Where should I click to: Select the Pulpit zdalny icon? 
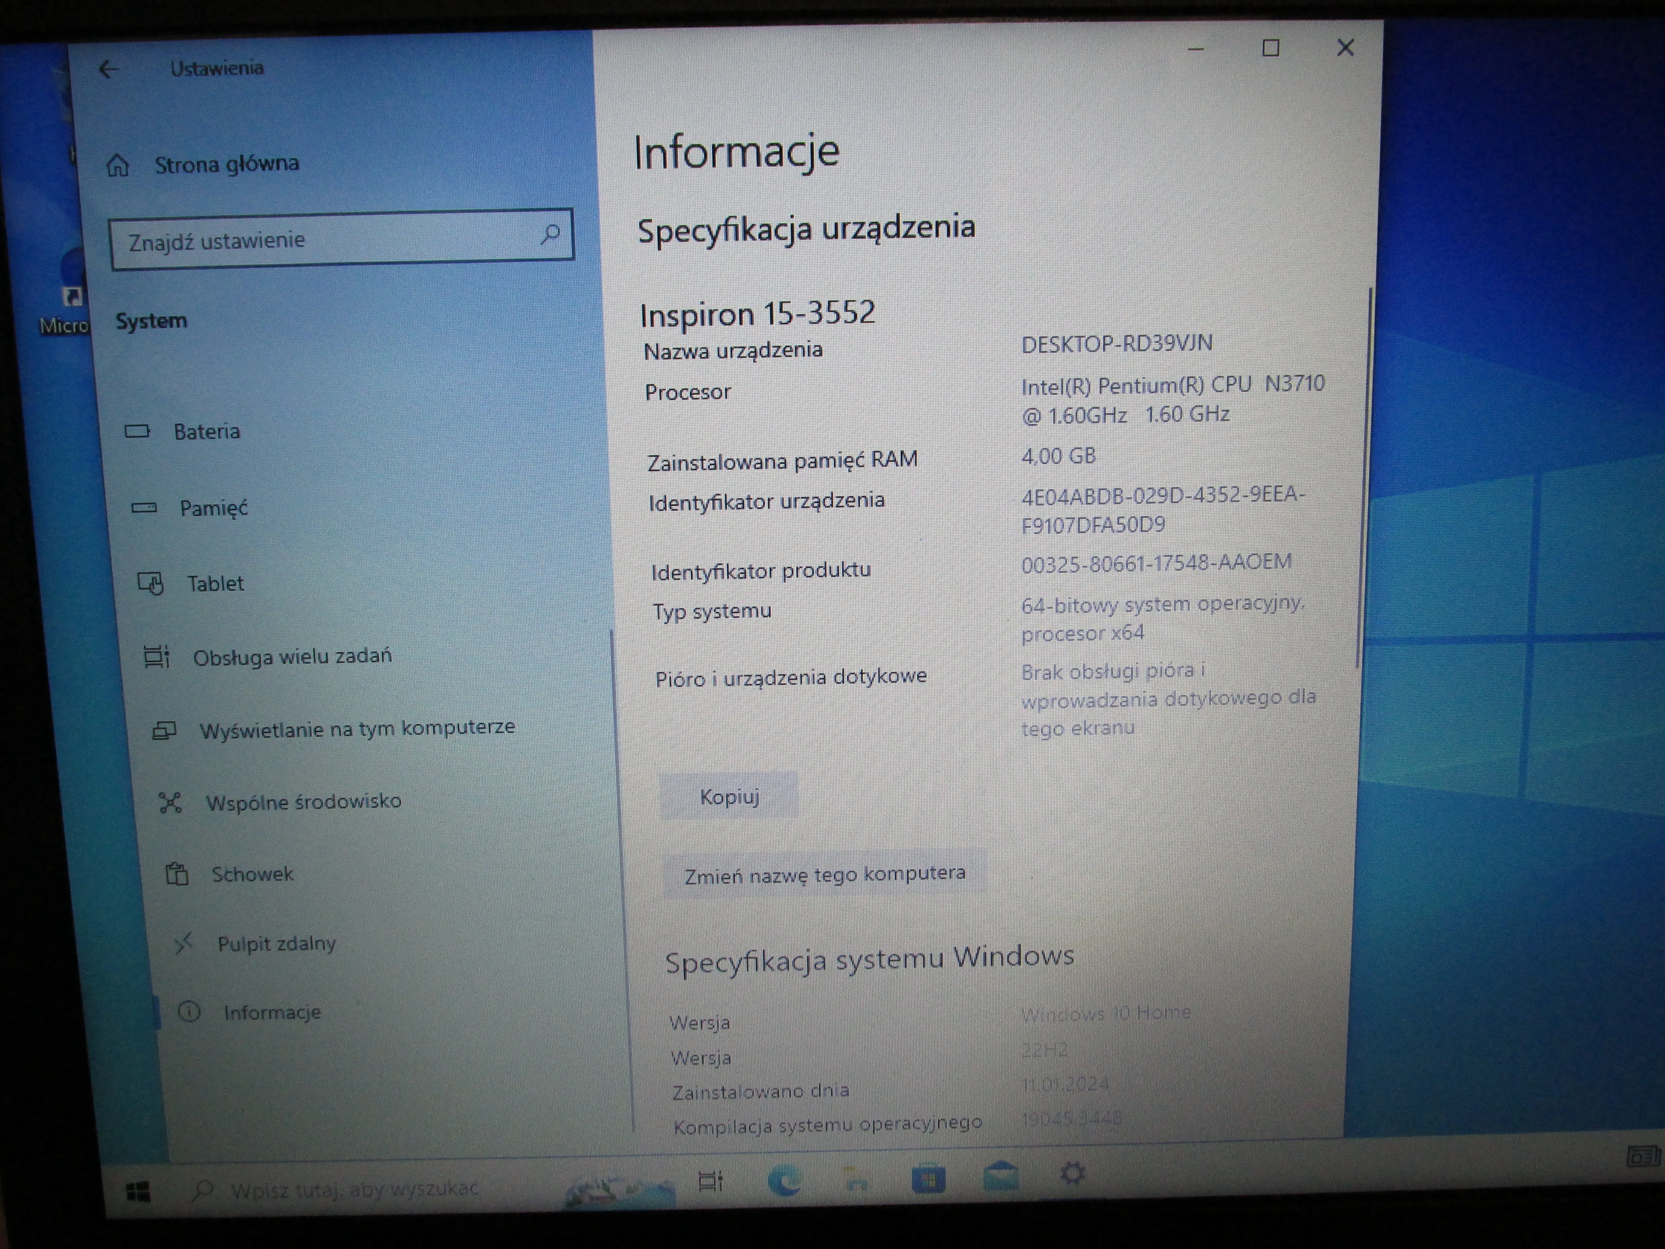tap(184, 943)
